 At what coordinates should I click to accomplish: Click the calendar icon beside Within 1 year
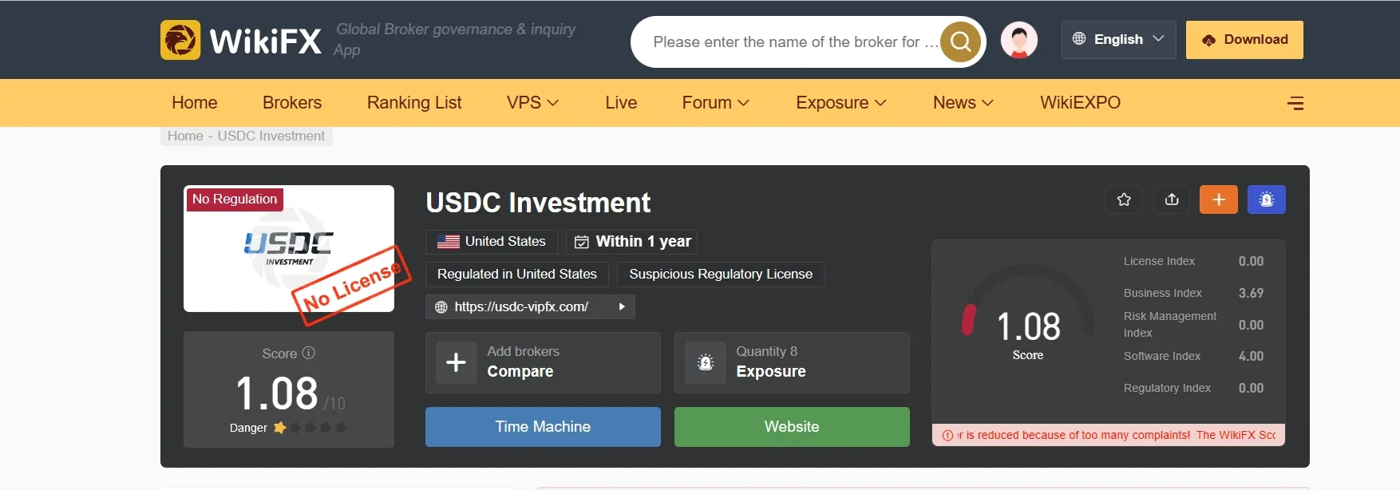pos(582,242)
